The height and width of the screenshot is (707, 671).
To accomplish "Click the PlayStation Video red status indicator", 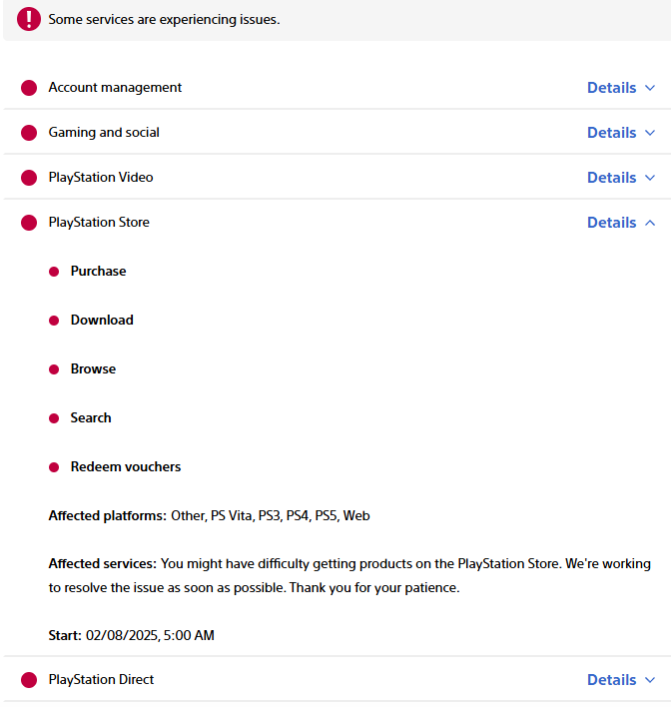I will [29, 178].
